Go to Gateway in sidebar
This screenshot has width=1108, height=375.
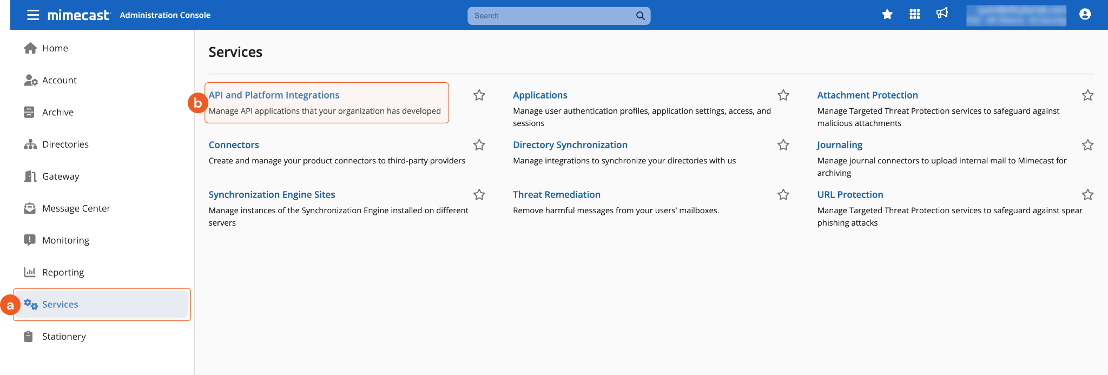tap(61, 176)
